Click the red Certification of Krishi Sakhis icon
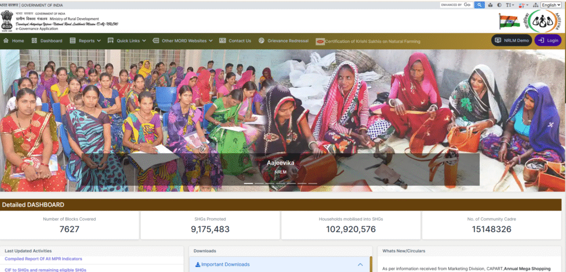This screenshot has height=272, width=566. point(320,41)
